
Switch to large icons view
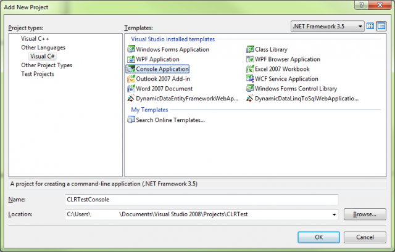371,26
